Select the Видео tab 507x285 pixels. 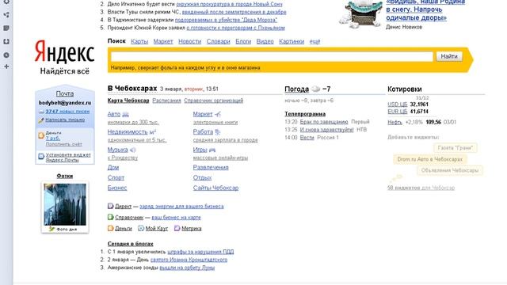click(265, 41)
